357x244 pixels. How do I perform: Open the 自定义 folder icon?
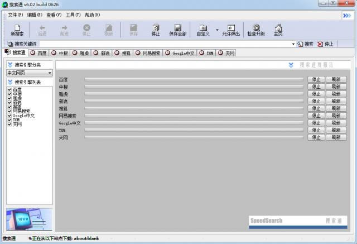pos(203,28)
